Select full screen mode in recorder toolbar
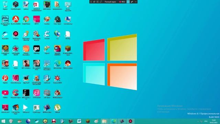 coord(110,2)
